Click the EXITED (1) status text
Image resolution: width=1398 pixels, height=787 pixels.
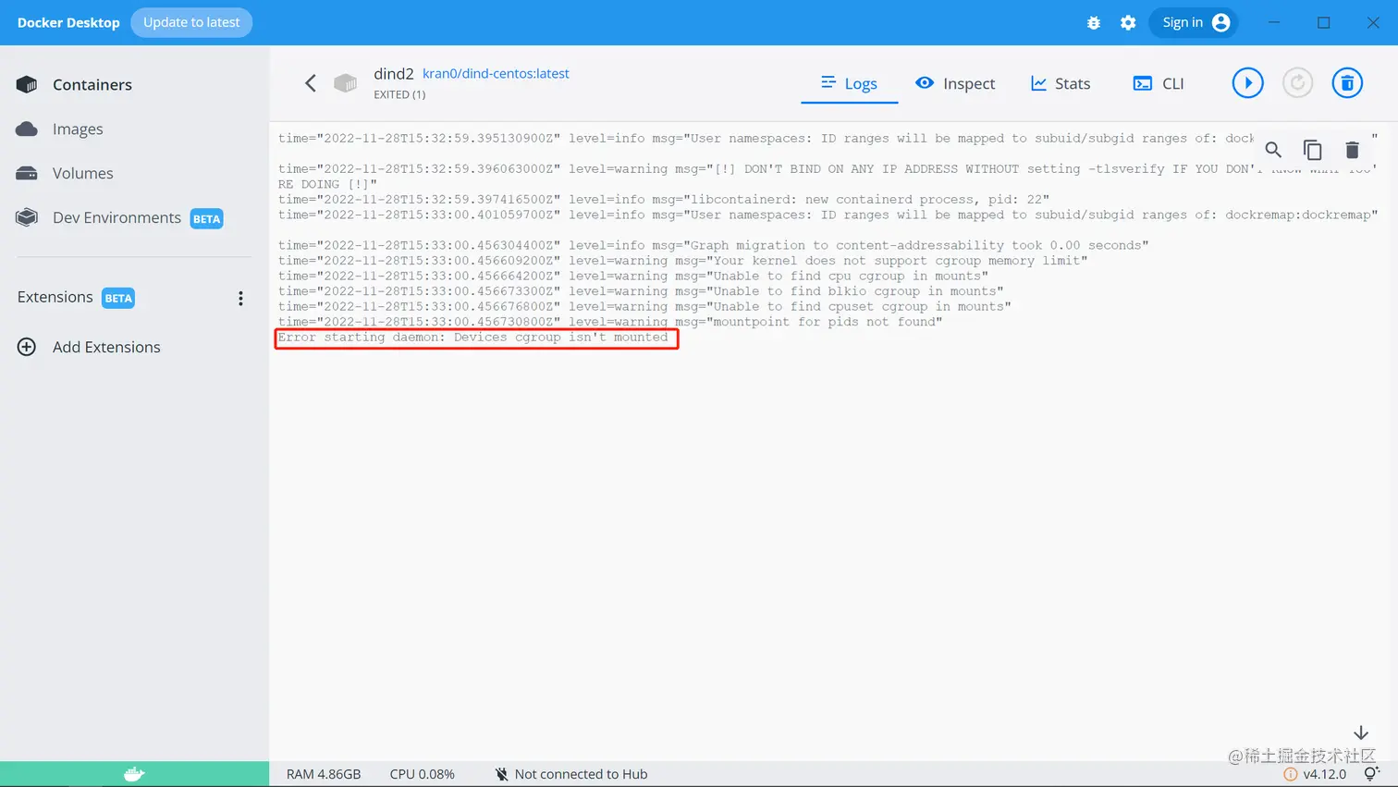pos(399,94)
